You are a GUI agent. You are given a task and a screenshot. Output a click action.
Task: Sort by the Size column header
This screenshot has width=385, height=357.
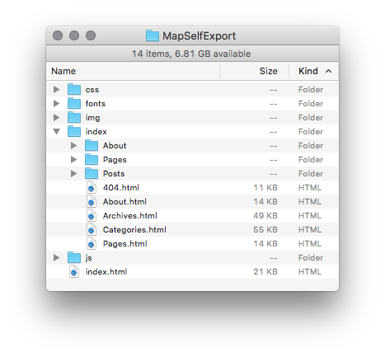coord(254,71)
